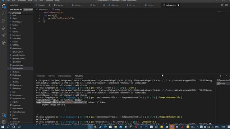
Task: Open input.c in the file tree
Action: tap(15, 102)
